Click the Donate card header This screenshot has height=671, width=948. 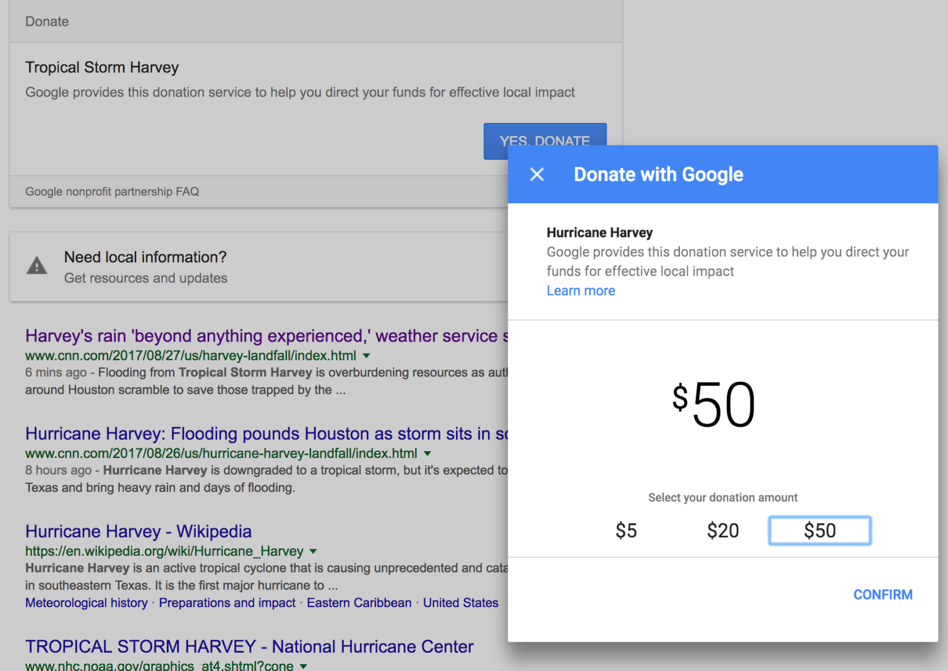point(316,21)
